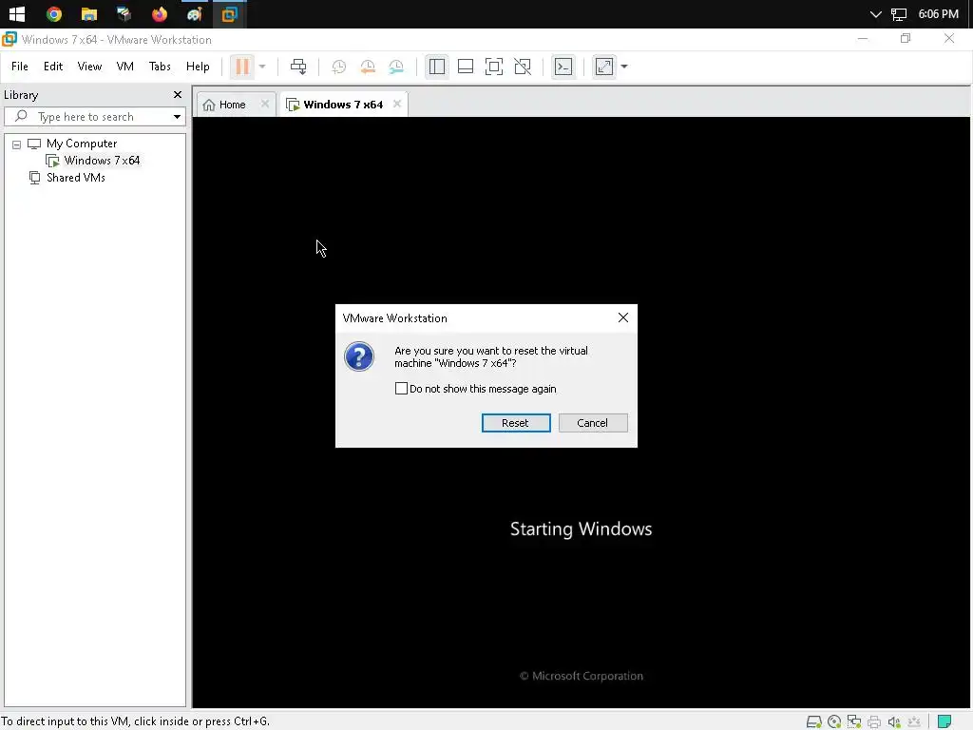Click the USB device status icon
This screenshot has height=730, width=973.
coord(914,721)
